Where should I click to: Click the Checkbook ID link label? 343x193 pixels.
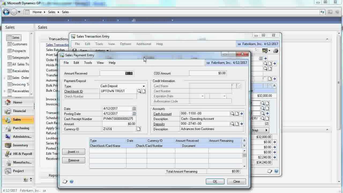coord(73,91)
